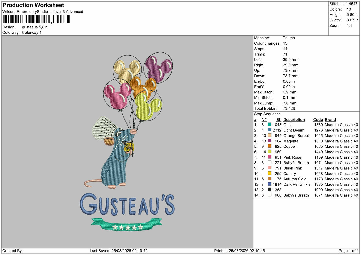The image size is (361, 255).
Task: Click the Production Worksheet title
Action: click(33, 5)
